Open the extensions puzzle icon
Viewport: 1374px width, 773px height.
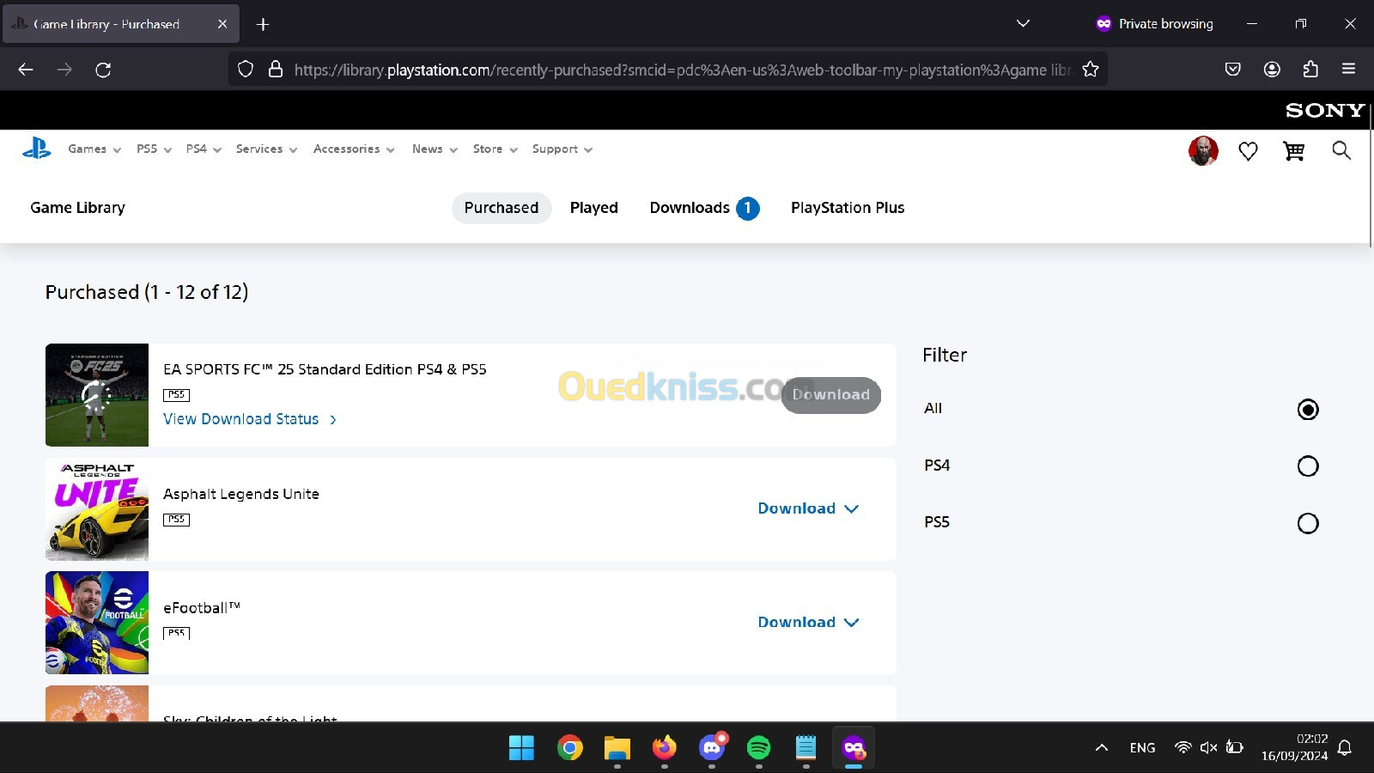(1310, 70)
